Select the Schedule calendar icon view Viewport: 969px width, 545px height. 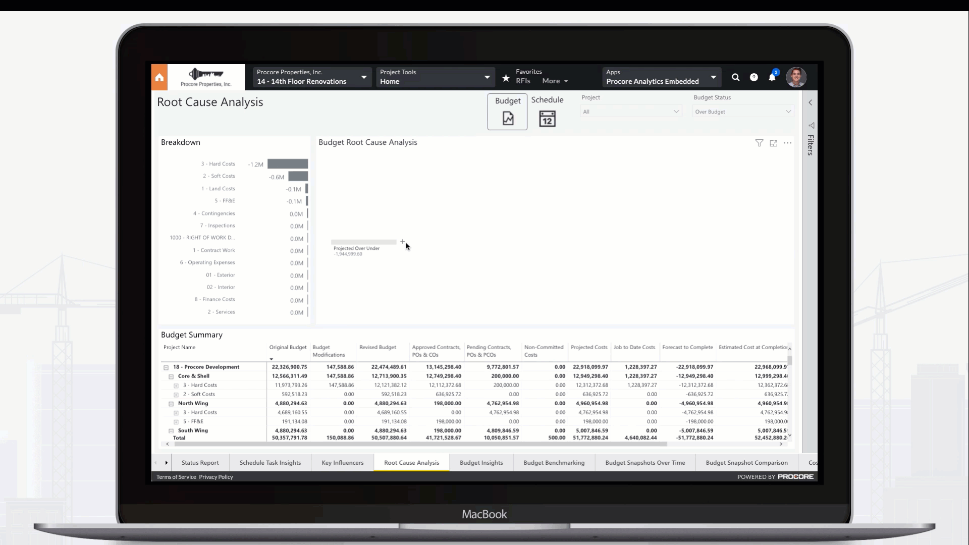pyautogui.click(x=547, y=119)
